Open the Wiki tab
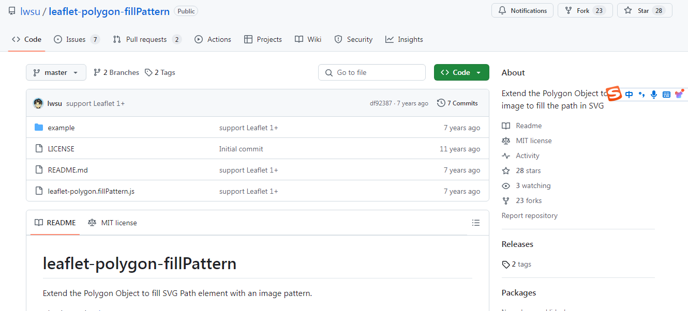Screen dimensions: 688x311 point(308,39)
